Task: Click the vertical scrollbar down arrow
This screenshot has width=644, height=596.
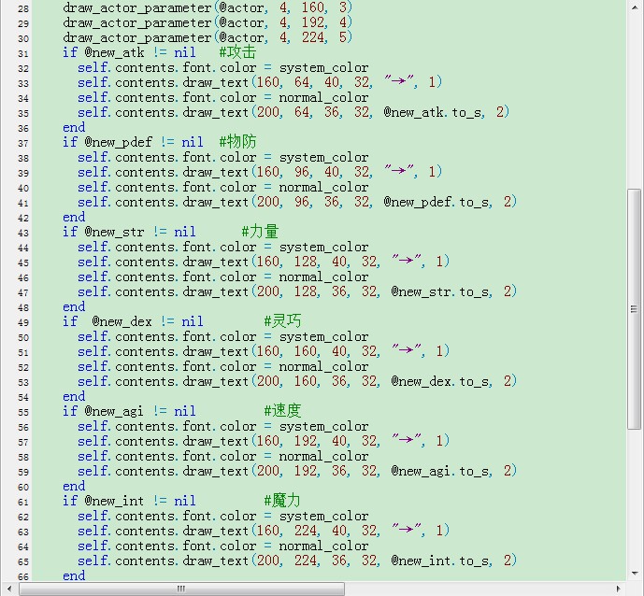Action: (635, 573)
